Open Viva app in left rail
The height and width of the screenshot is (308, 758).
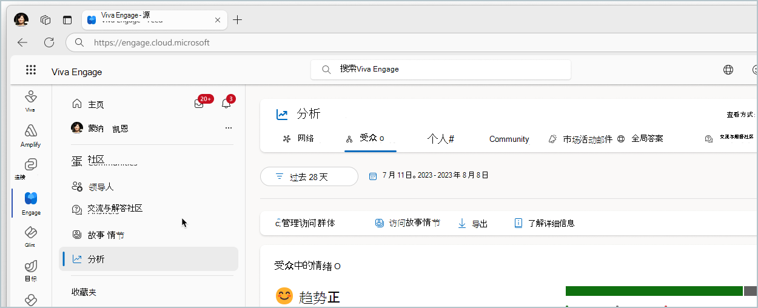pyautogui.click(x=30, y=101)
